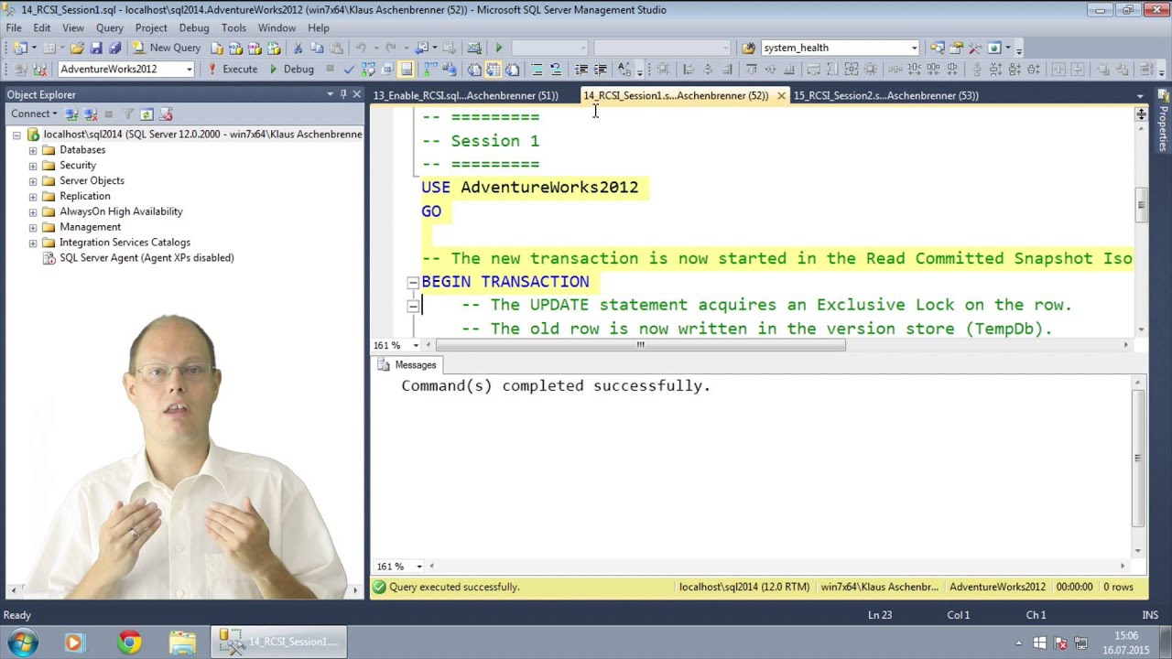Click the Disconnect icon in Object Explorer
Viewport: 1172px width, 659px height.
click(x=90, y=114)
